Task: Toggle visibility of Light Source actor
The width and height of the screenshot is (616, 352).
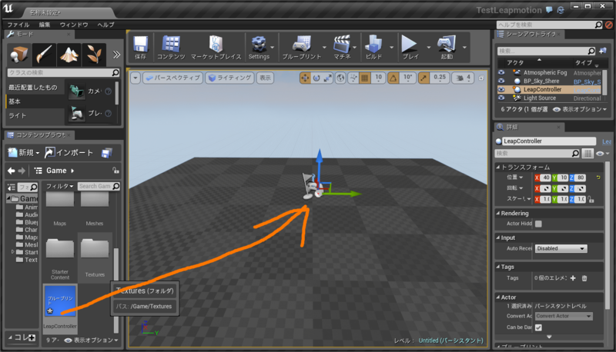Action: coord(501,98)
